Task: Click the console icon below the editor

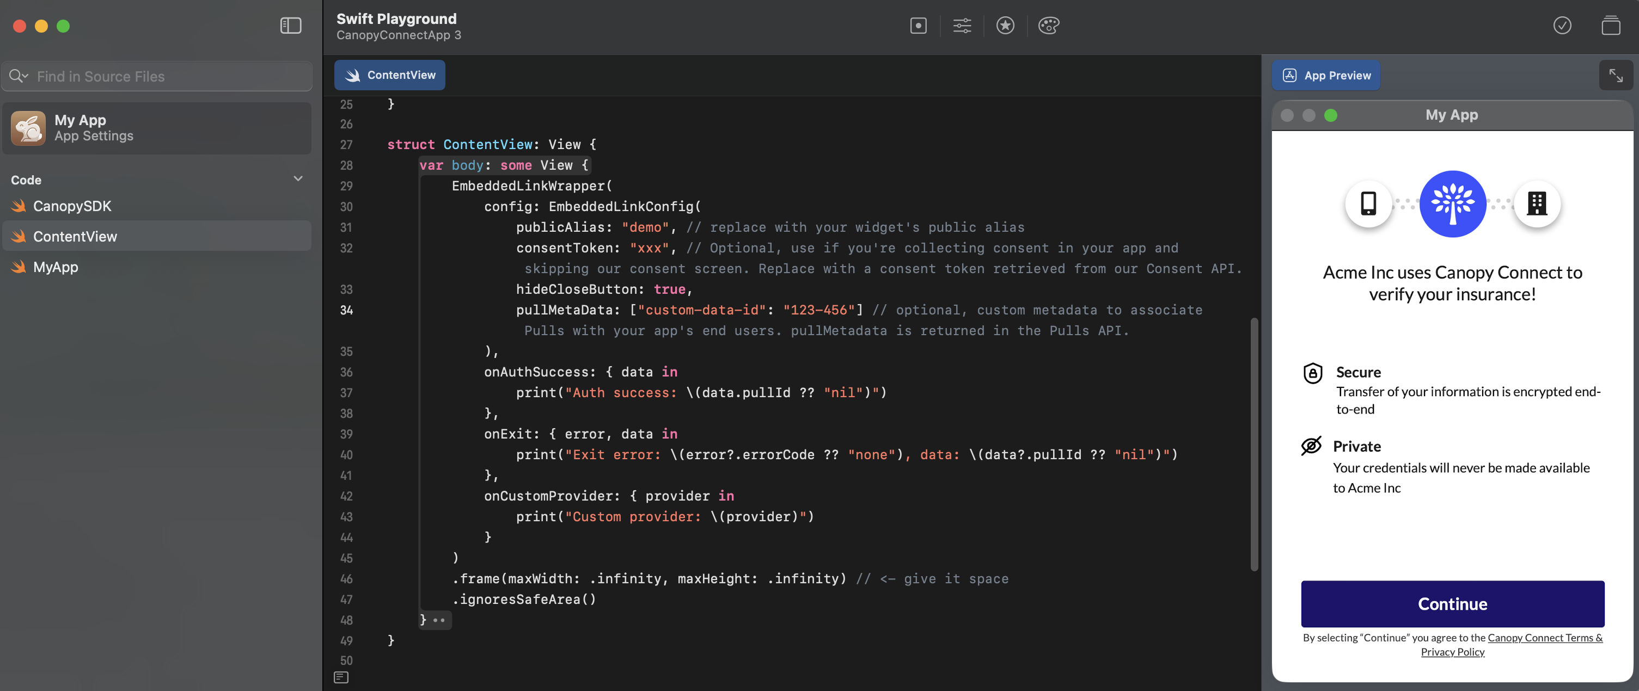Action: click(x=341, y=677)
